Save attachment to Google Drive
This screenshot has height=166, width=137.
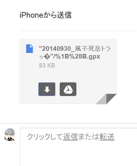pyautogui.click(x=68, y=89)
